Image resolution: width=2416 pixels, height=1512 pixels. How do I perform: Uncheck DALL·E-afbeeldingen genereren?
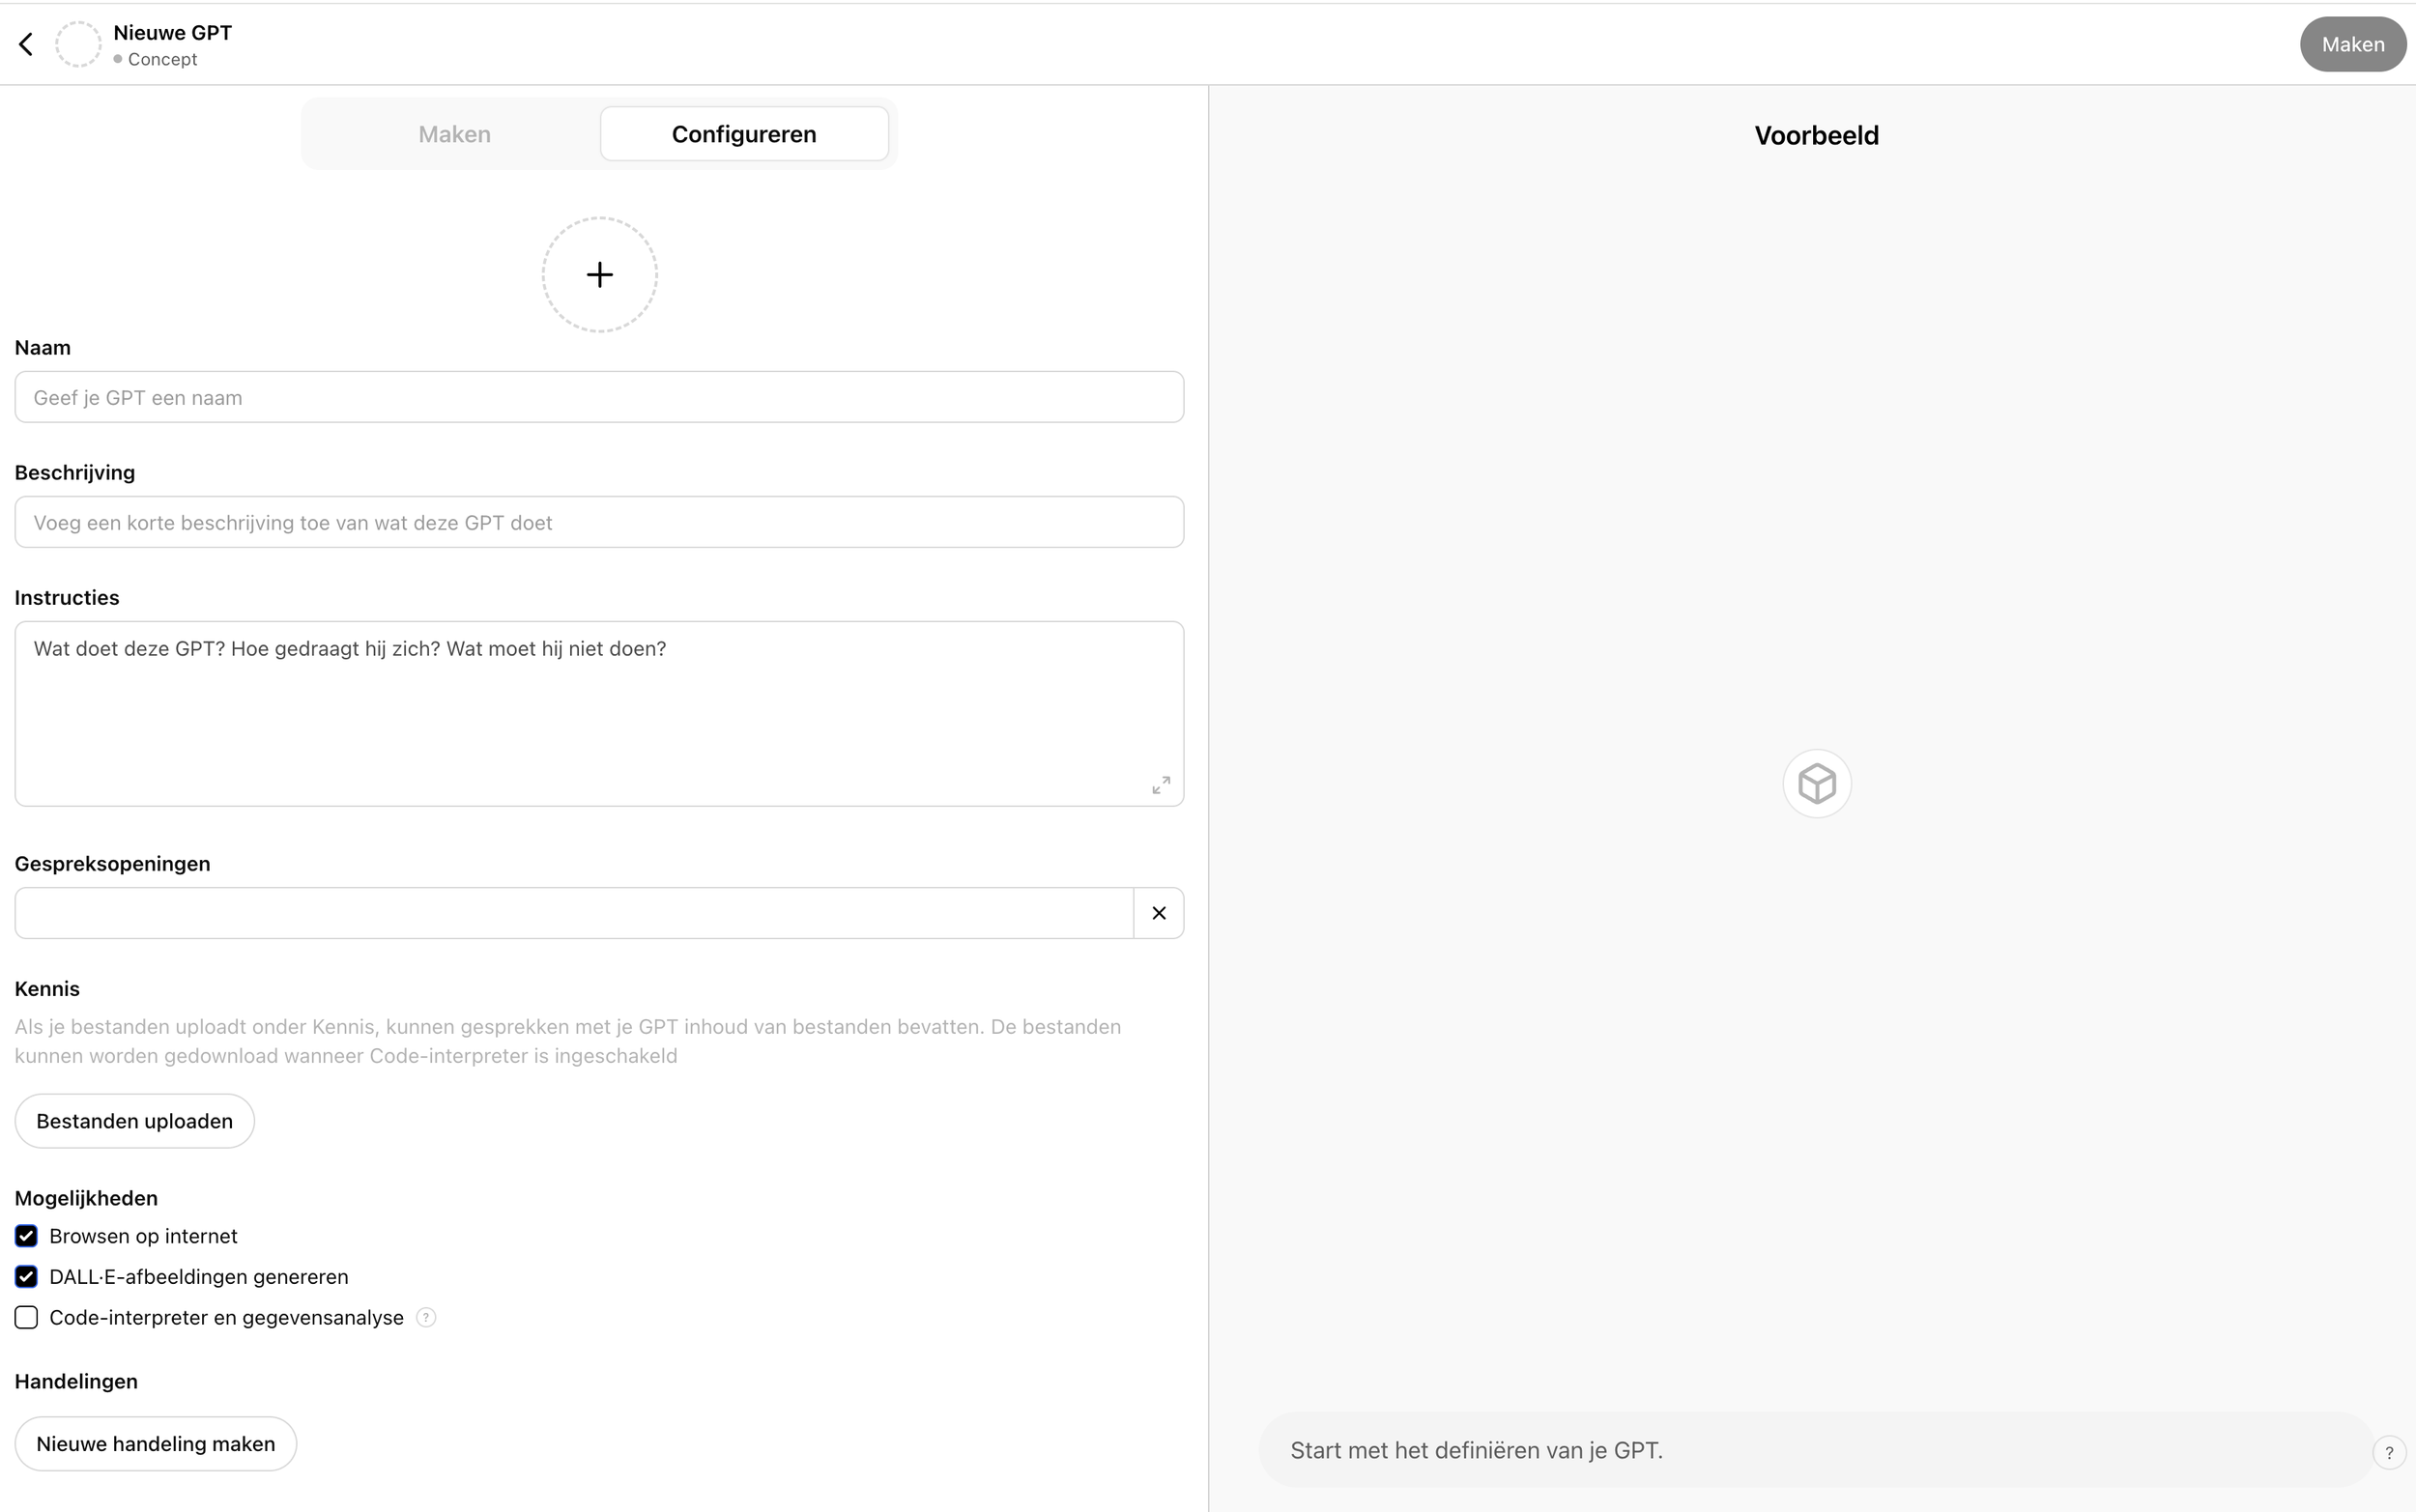[x=26, y=1277]
